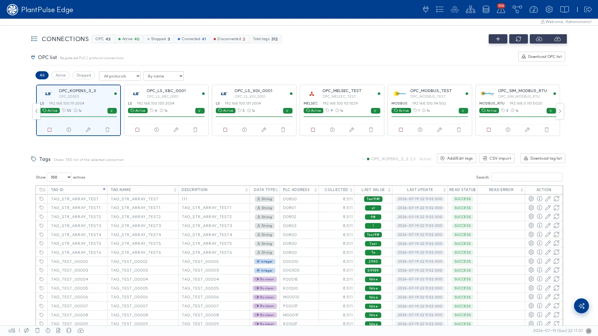
Task: Click stop square on OPC_LS_XBC_0001 card
Action: pos(137,130)
